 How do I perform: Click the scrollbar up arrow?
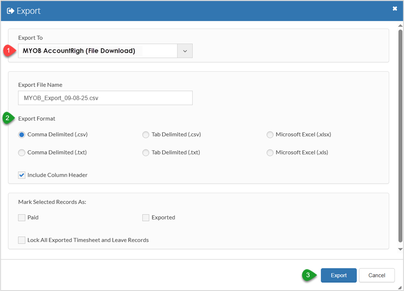[x=400, y=26]
